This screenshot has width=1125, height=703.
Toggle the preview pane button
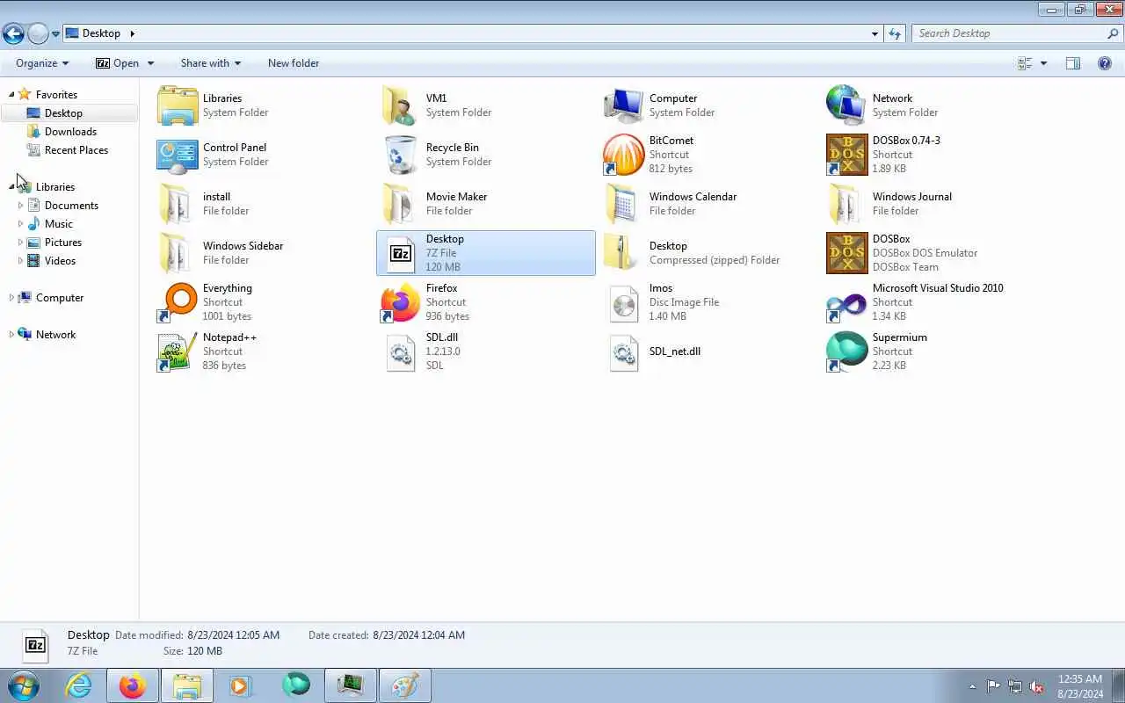pos(1072,63)
